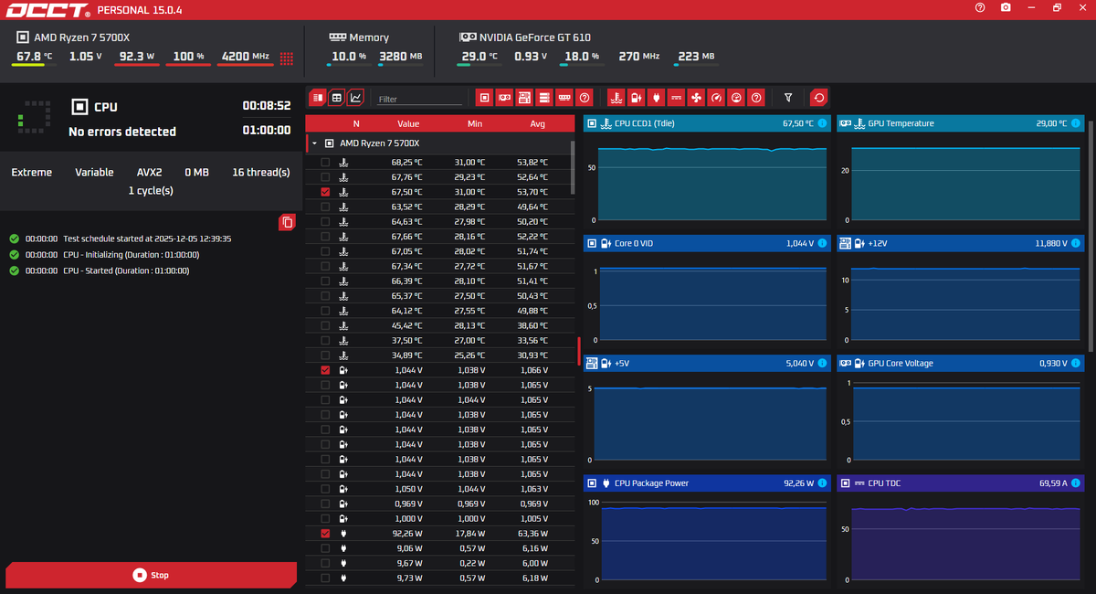Screen dimensions: 1096x594
Task: Collapse the AMD Ryzen 7 5700X sensor group
Action: [315, 143]
